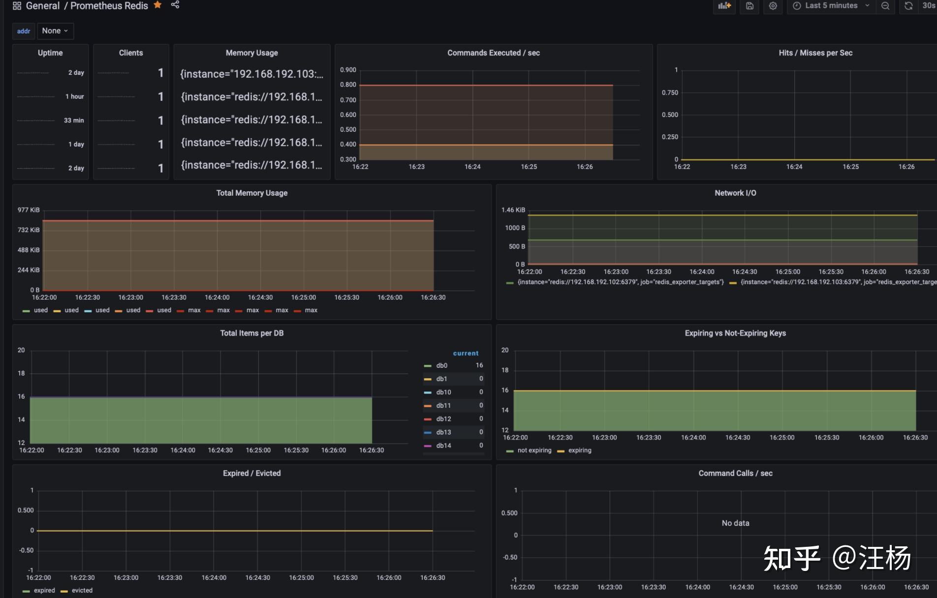Share the dashboard via share icon
937x598 pixels.
[x=175, y=5]
